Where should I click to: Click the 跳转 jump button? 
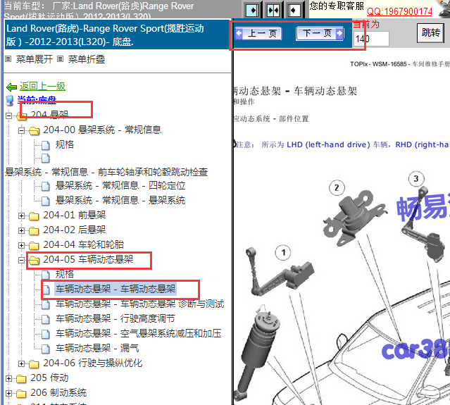(430, 33)
